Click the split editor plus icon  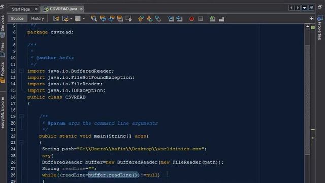pyautogui.click(x=311, y=18)
